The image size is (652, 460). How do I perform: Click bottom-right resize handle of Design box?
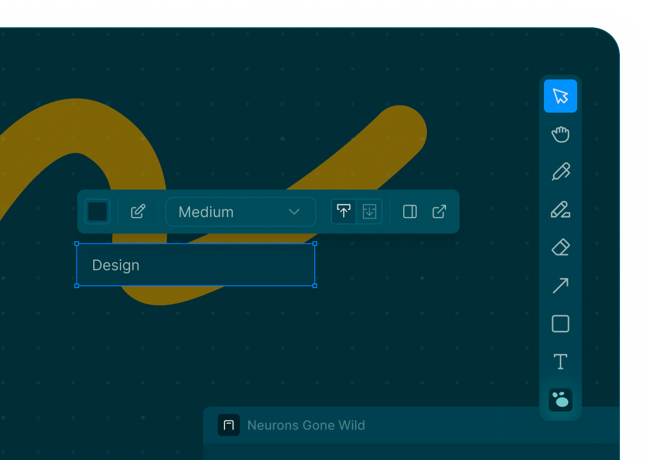pyautogui.click(x=315, y=286)
